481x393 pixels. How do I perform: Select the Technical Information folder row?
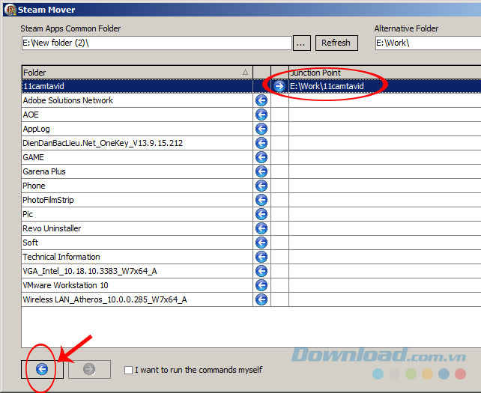(135, 257)
